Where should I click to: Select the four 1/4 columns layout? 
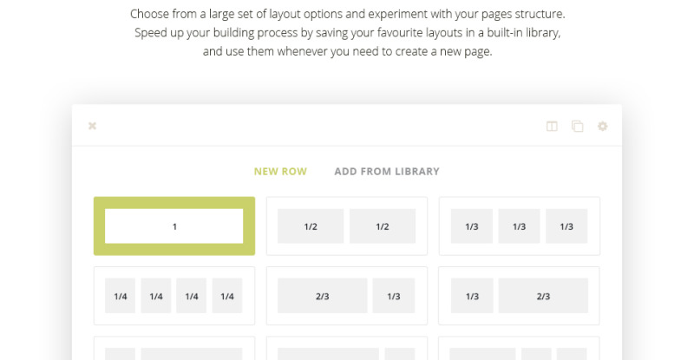[174, 296]
